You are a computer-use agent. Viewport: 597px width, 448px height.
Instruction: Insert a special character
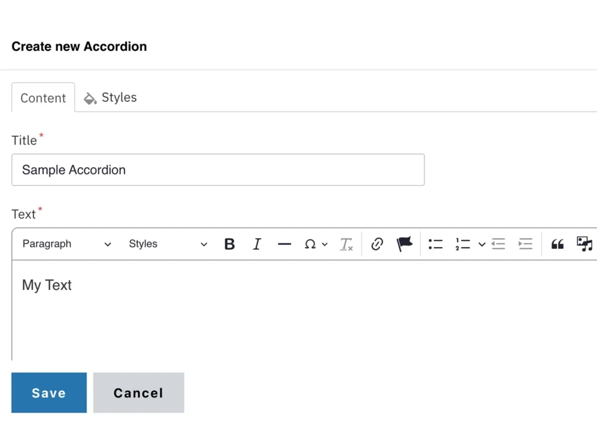pos(310,244)
